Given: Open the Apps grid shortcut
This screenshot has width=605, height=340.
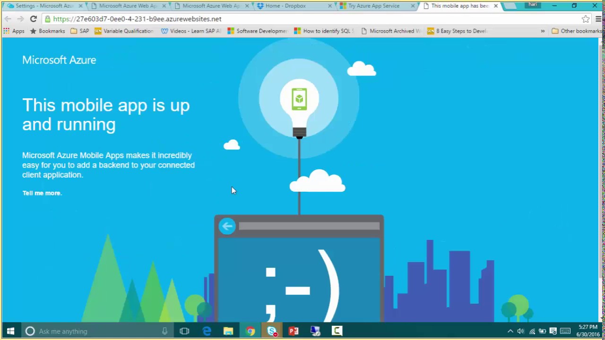Looking at the screenshot, I should point(14,31).
